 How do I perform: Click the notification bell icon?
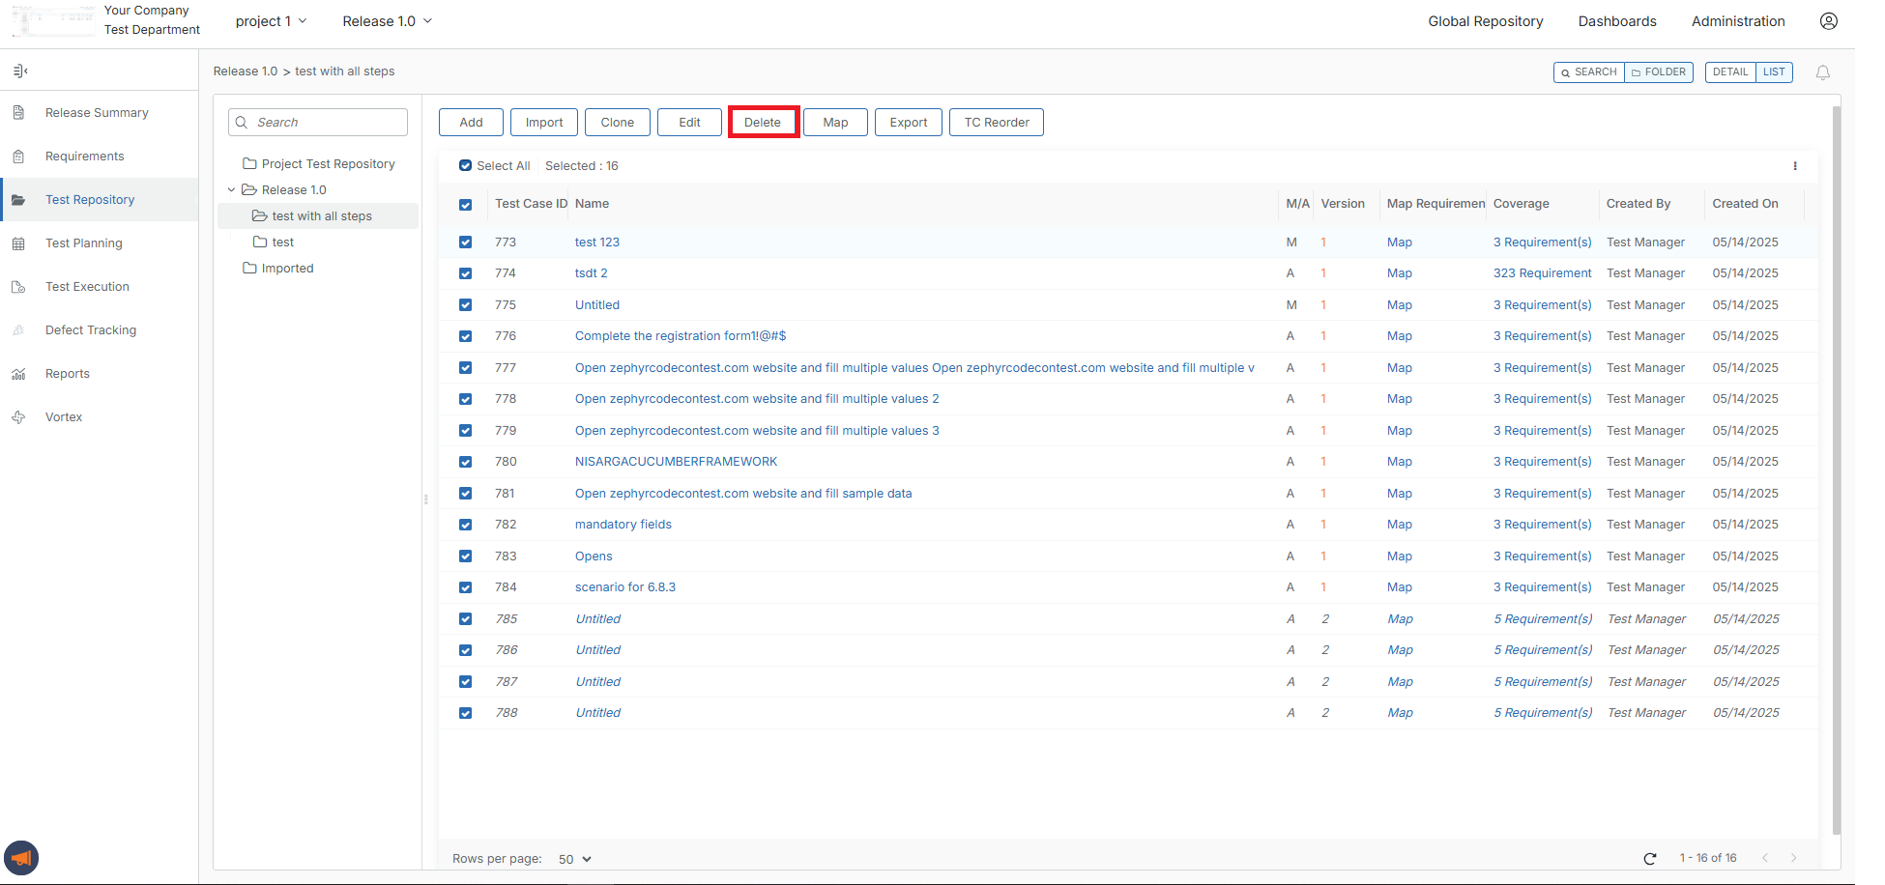[x=1822, y=72]
